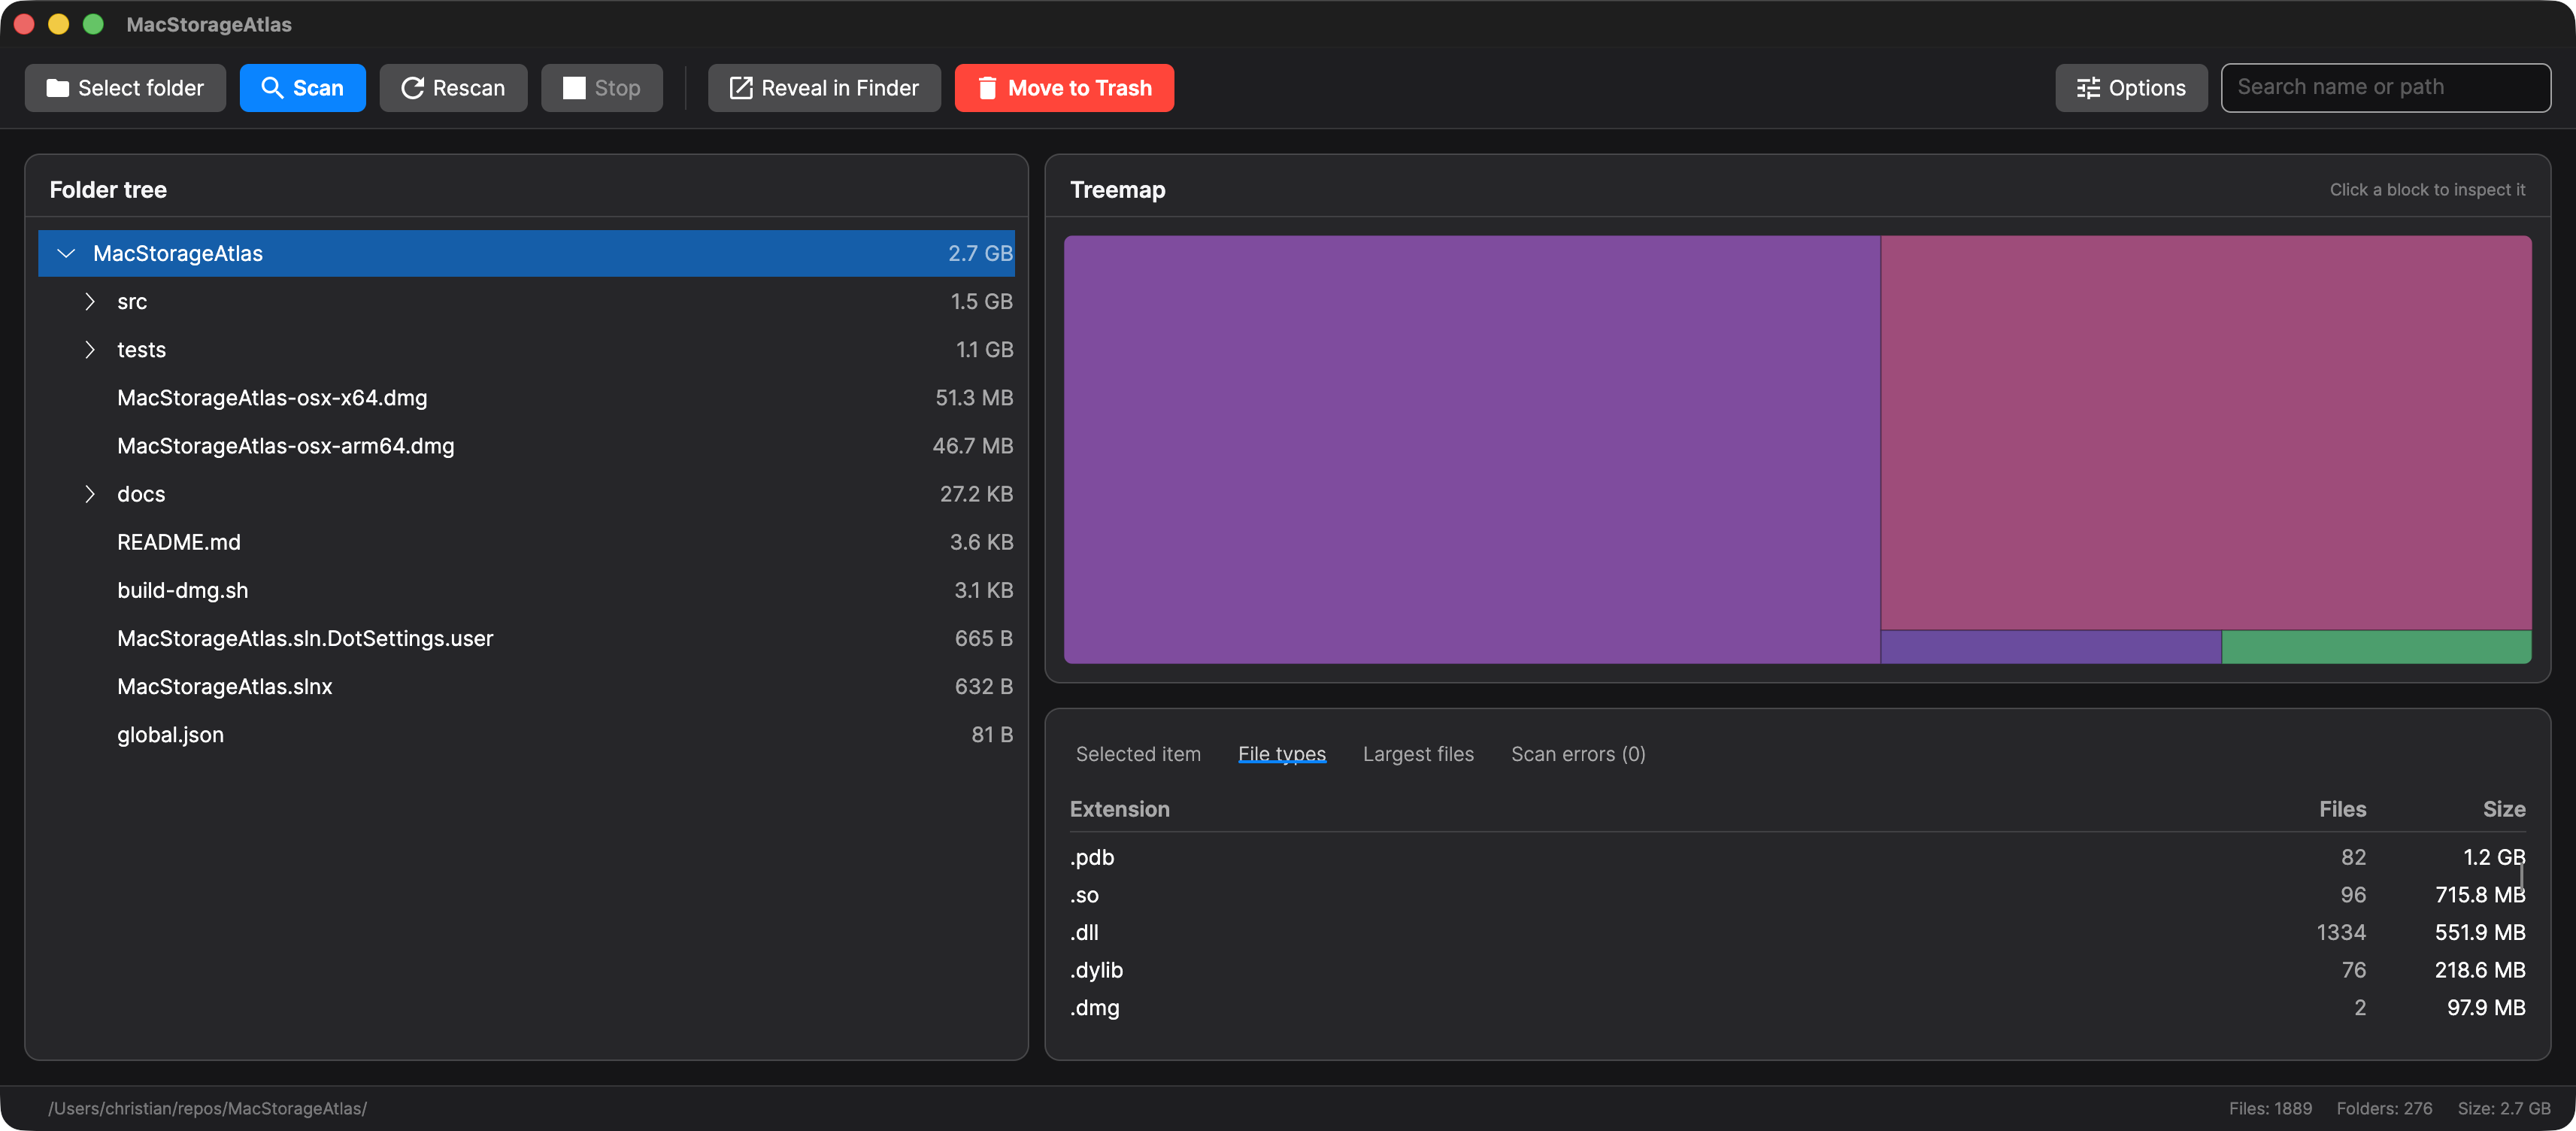Click the 51.3 MB size value

point(974,398)
